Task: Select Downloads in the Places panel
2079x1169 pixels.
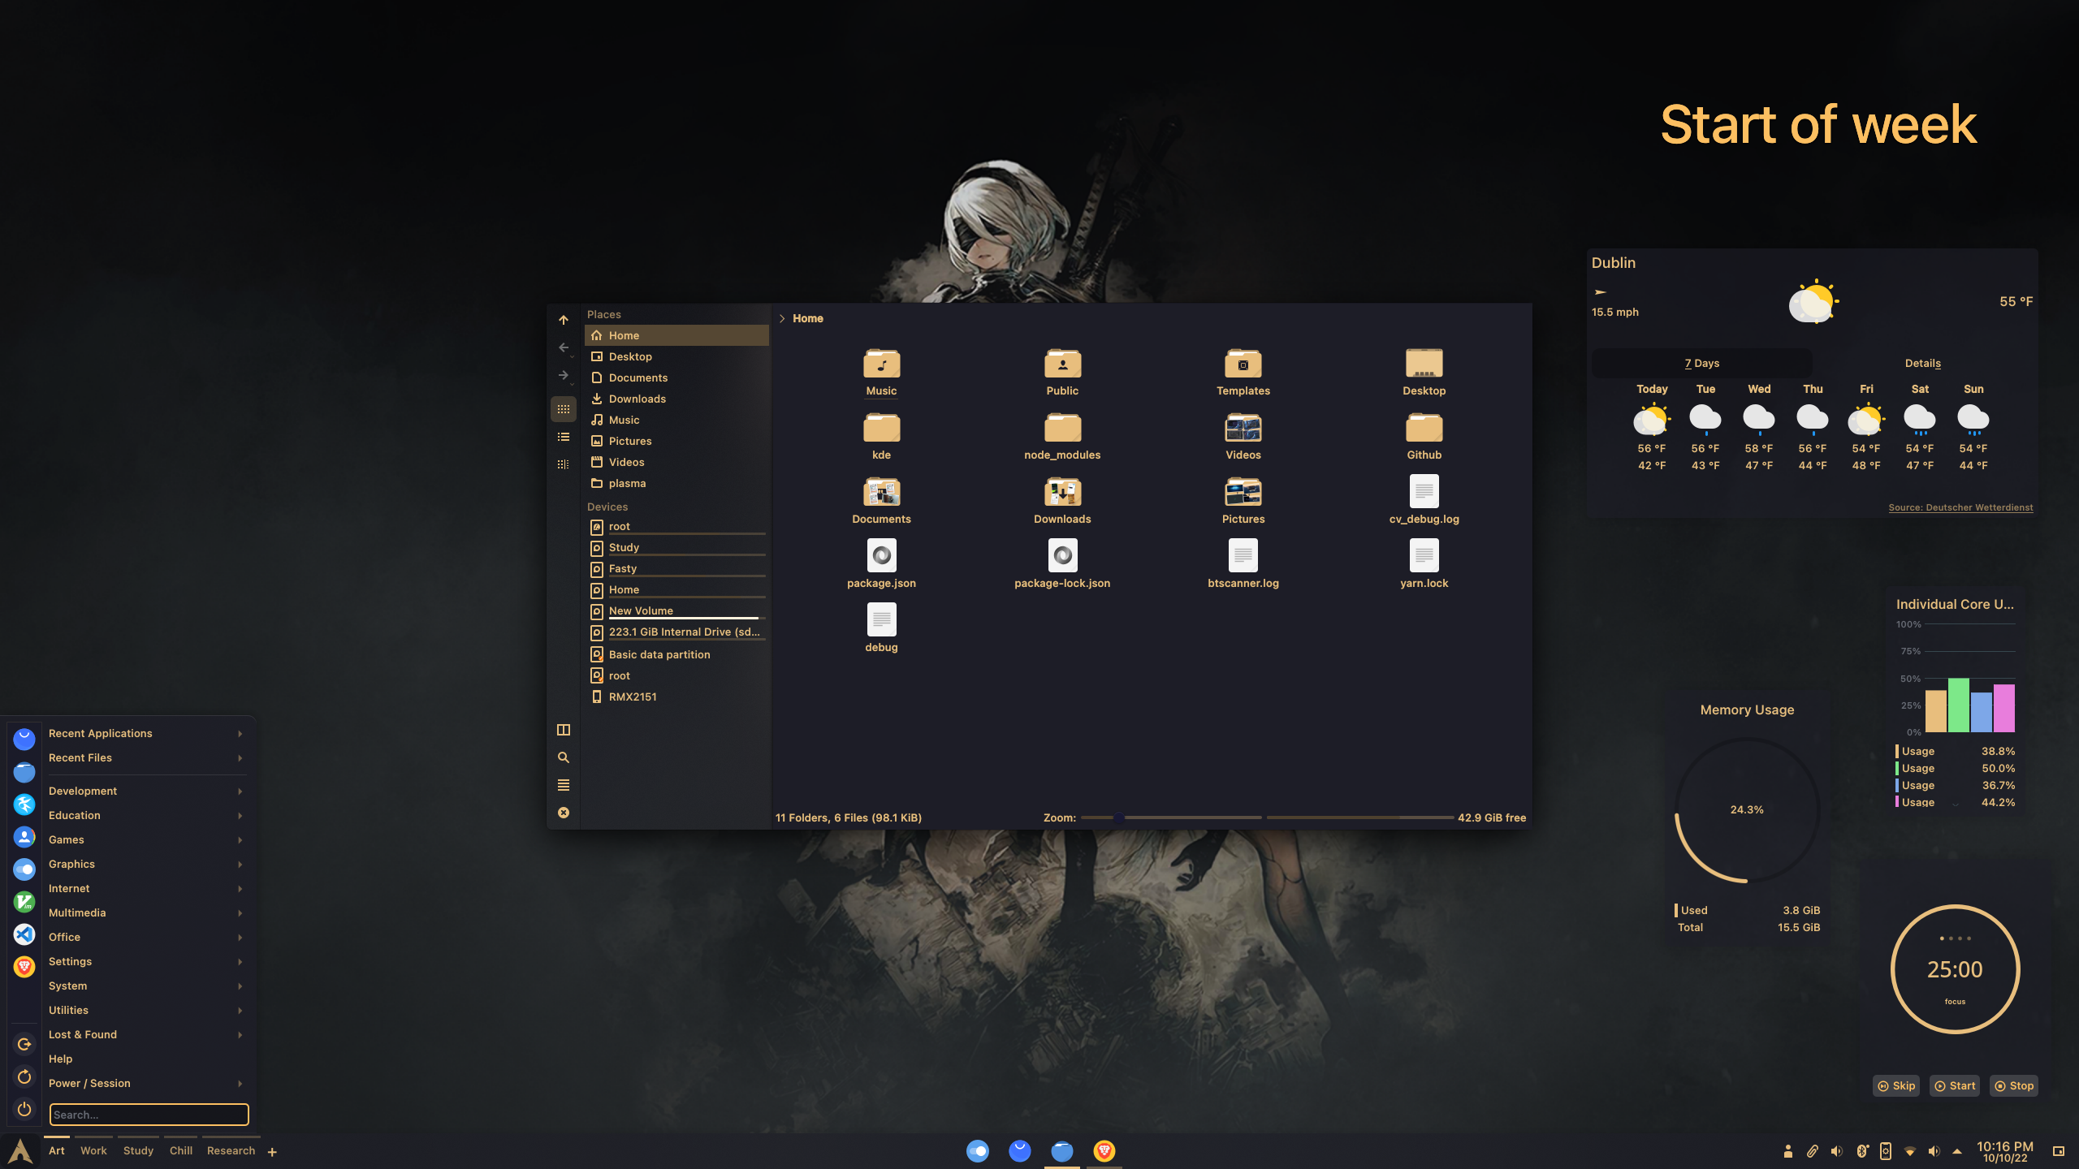Action: pos(676,399)
